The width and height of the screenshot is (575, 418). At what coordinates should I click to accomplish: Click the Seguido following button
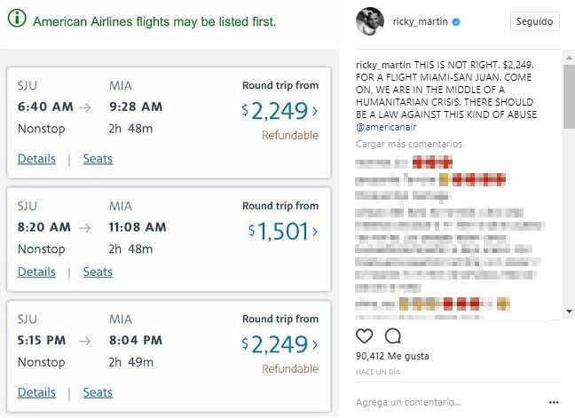point(535,21)
